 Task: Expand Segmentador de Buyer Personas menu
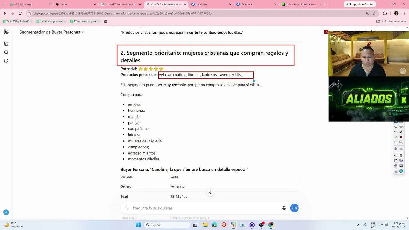pos(51,32)
